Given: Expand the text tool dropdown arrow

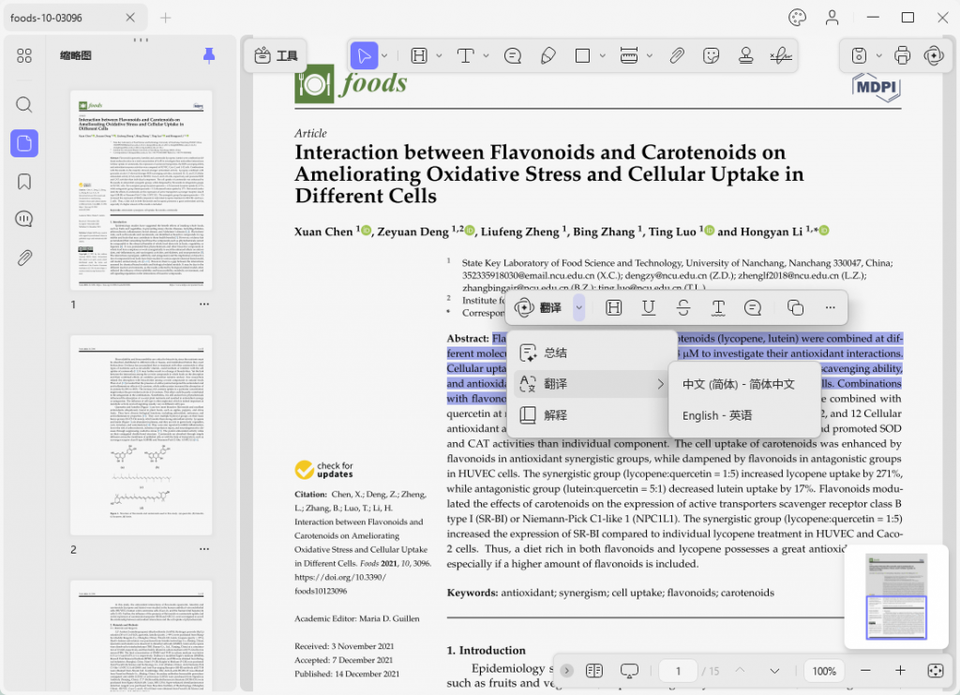Looking at the screenshot, I should (x=487, y=55).
